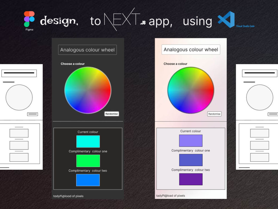The height and width of the screenshot is (209, 278).
Task: Click 'tadyPi@load of pixels' footer in dark mockup
Action: pyautogui.click(x=68, y=196)
